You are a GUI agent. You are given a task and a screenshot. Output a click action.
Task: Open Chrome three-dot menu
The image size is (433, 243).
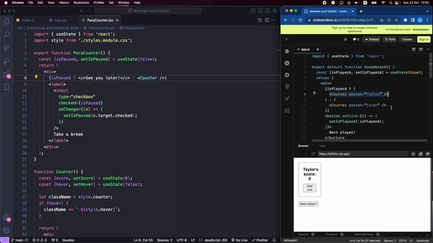(x=428, y=20)
